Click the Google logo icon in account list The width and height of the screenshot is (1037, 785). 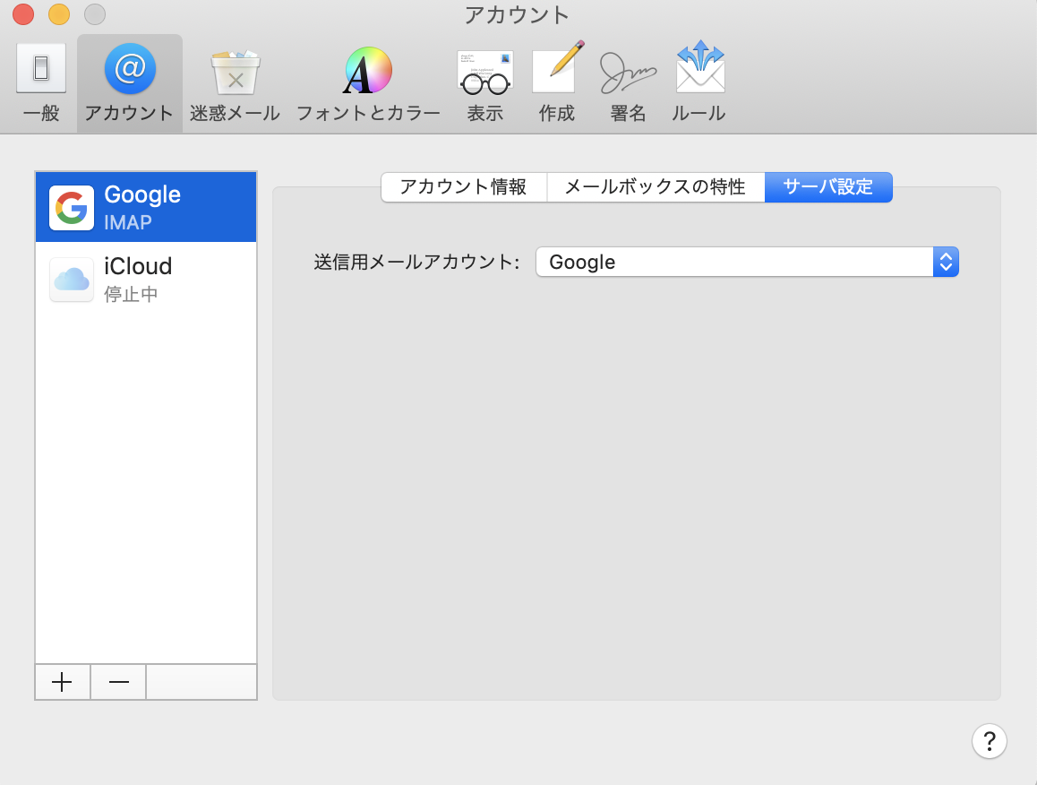(72, 208)
